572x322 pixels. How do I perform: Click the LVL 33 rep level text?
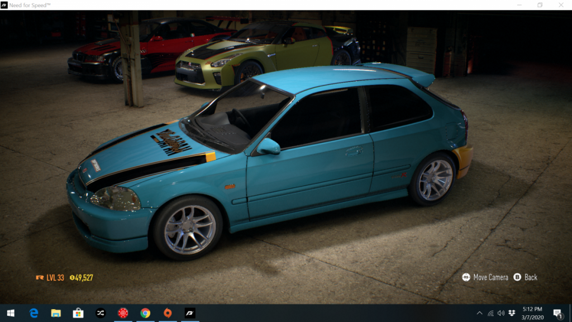tap(55, 278)
